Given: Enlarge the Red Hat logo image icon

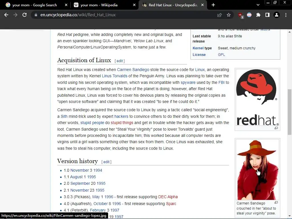Looking at the screenshot, I should pyautogui.click(x=276, y=128).
